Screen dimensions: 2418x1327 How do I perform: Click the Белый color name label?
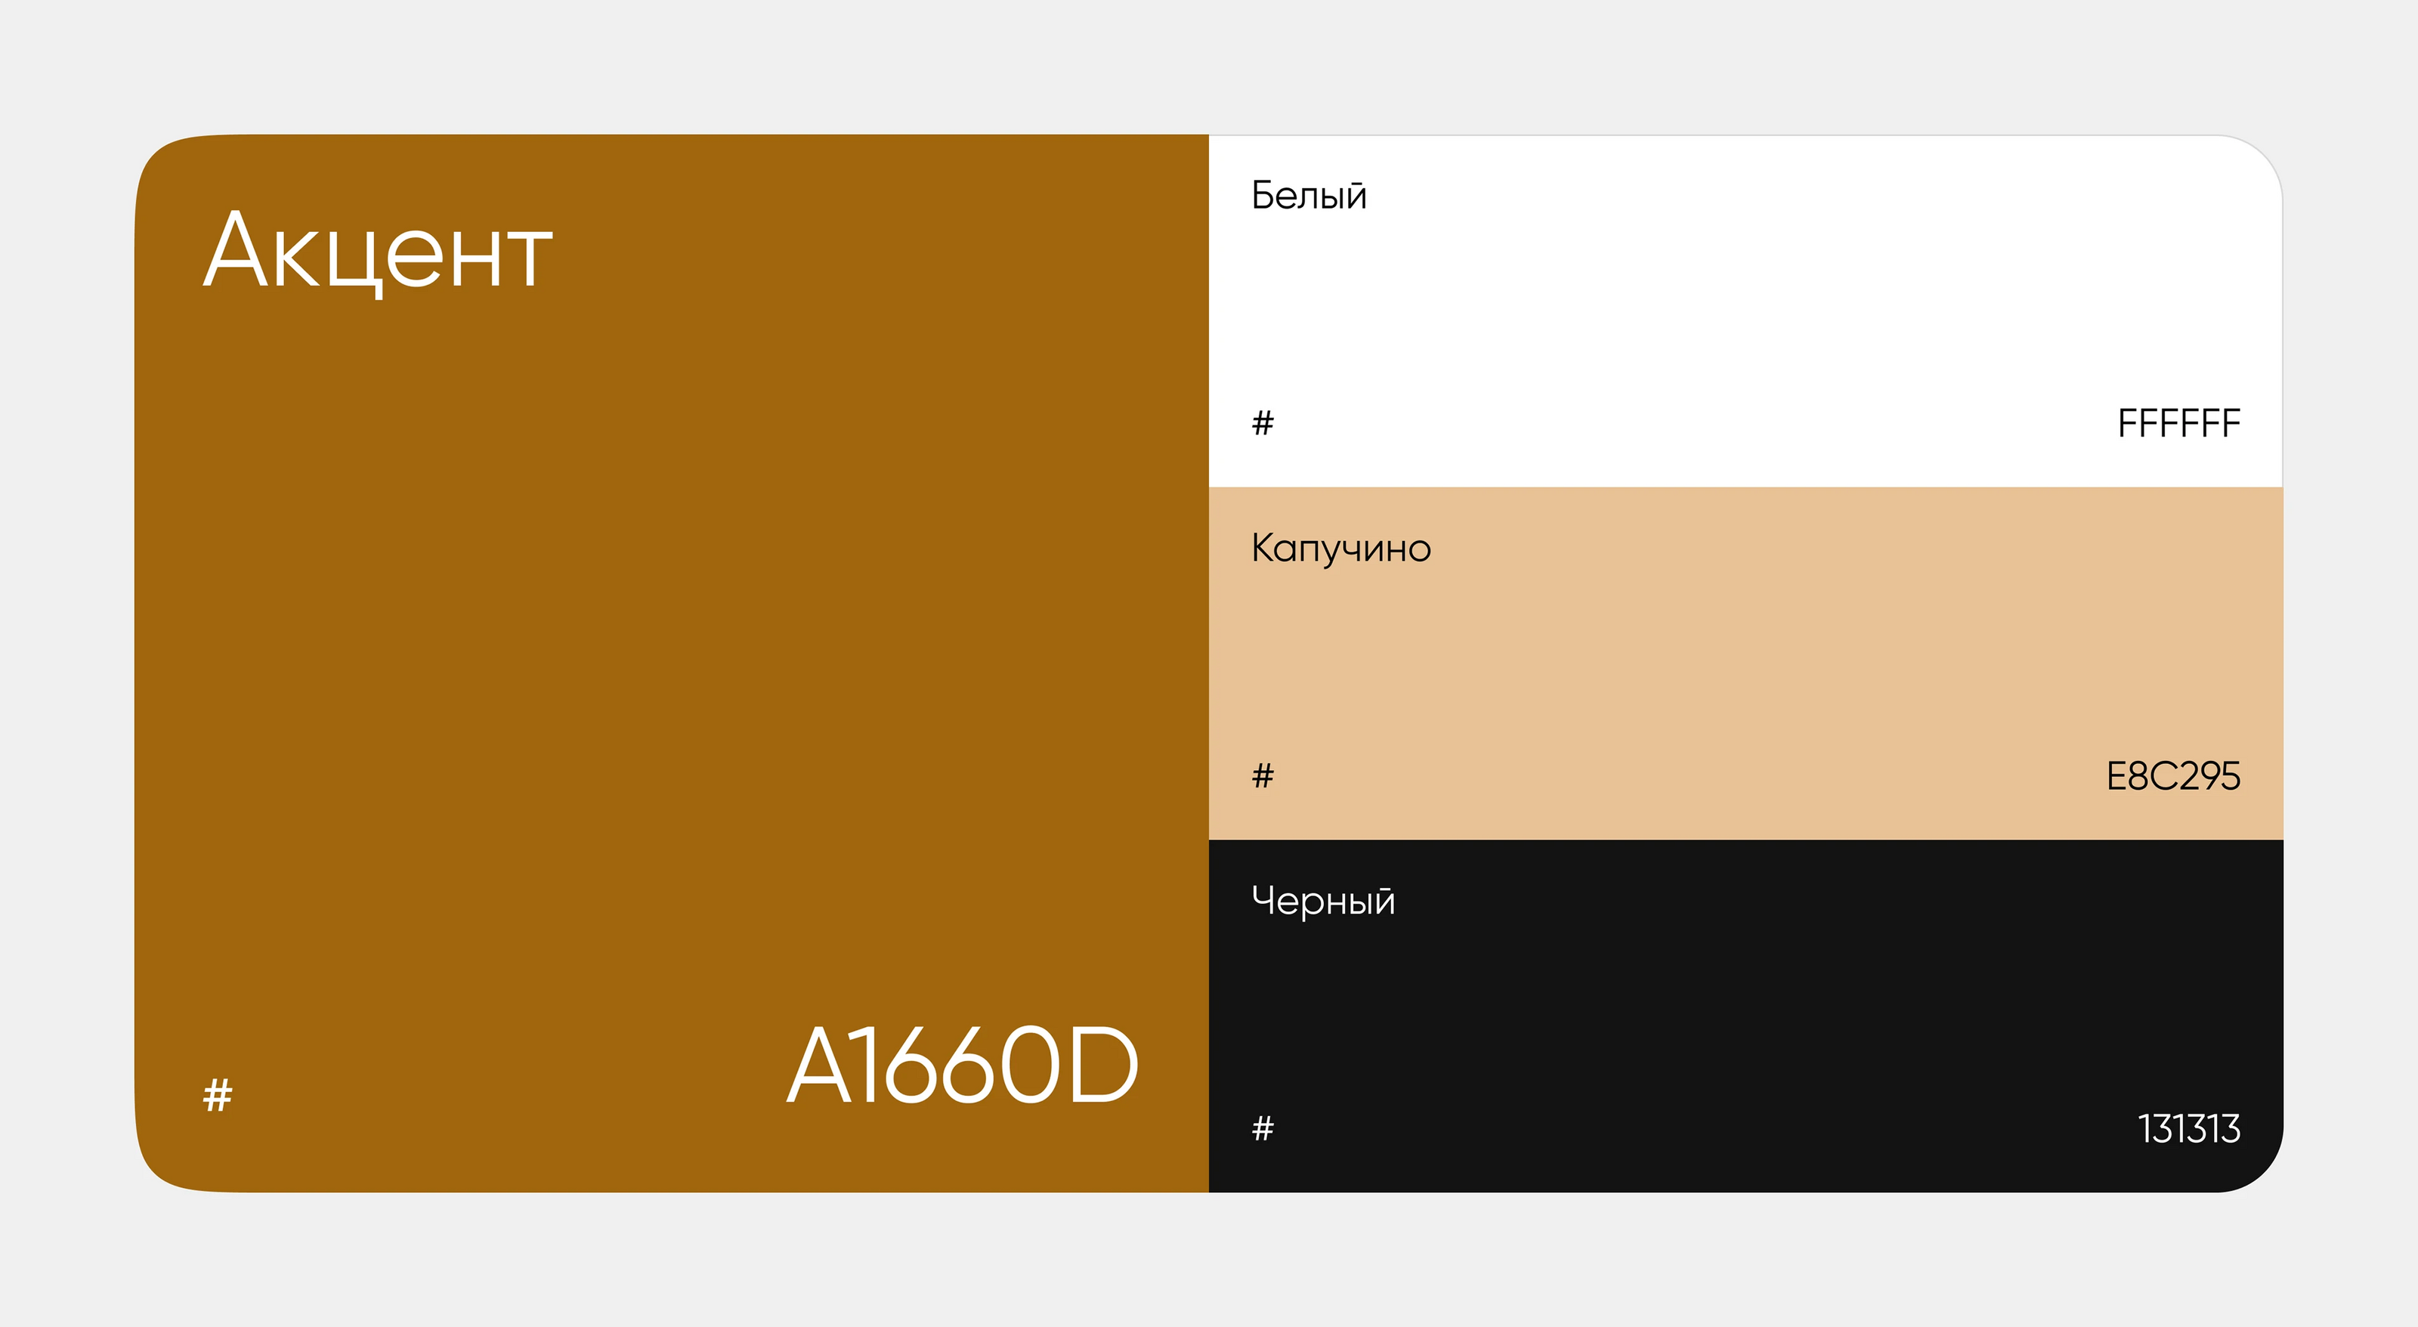pos(1309,195)
